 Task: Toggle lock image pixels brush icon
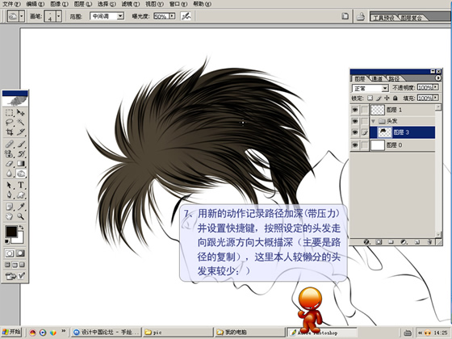coord(379,98)
